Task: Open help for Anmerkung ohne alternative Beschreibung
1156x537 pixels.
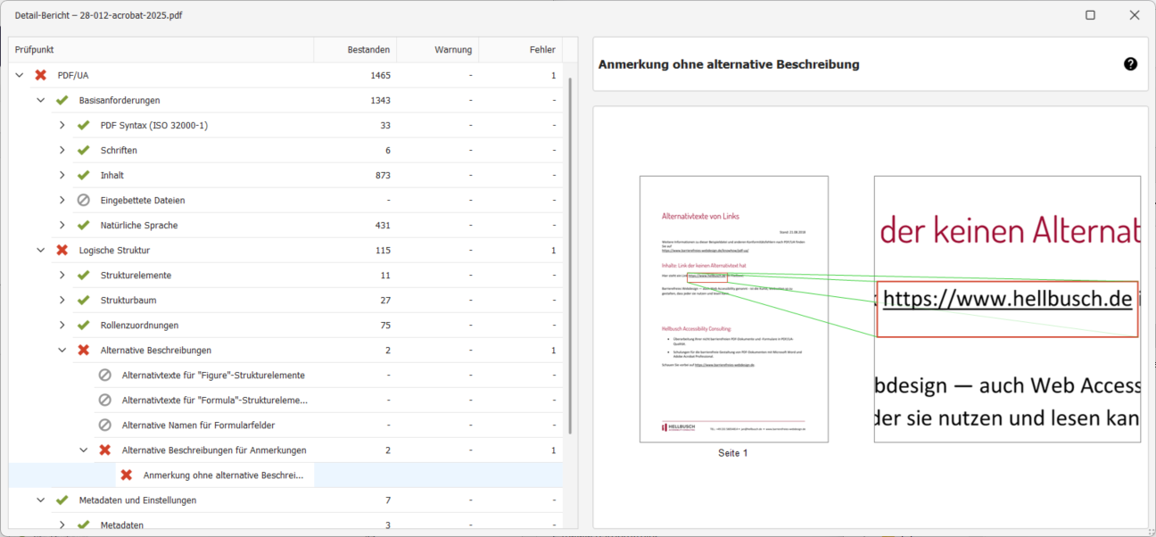Action: click(1130, 63)
